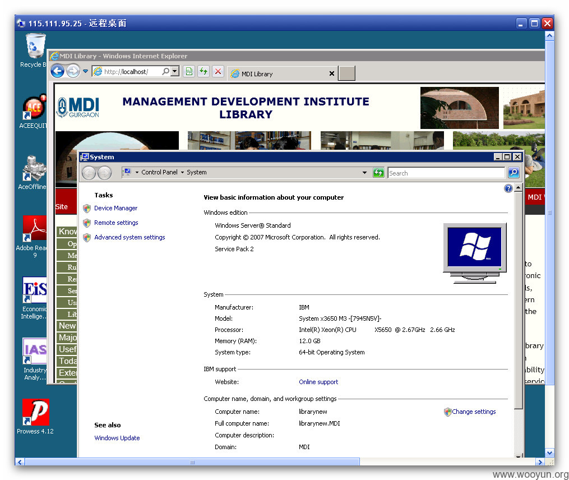Click the Search box in System window
Screen dimensions: 569x480
click(446, 173)
